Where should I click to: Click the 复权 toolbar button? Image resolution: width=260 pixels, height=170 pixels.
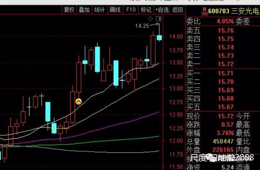(69, 10)
